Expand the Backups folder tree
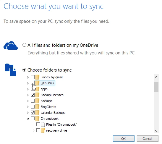Image resolution: width=162 pixels, height=144 pixels. click(28, 101)
